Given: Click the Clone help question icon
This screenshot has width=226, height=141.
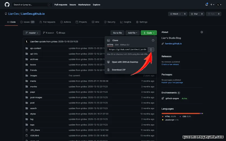Looking at the screenshot, I should point(153,41).
